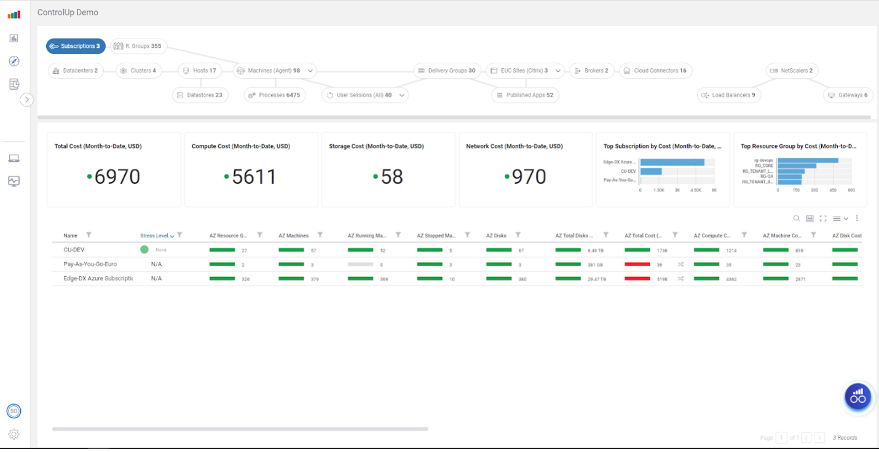Click the shuffle icon in Edge-DX Azure row
This screenshot has width=879, height=452.
tap(680, 278)
